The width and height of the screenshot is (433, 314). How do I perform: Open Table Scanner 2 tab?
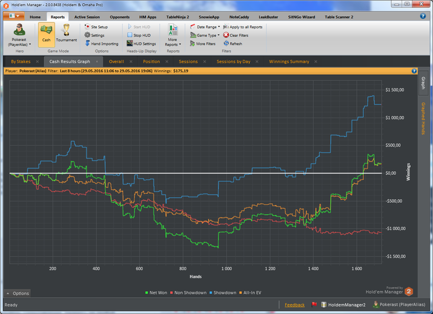pyautogui.click(x=339, y=17)
